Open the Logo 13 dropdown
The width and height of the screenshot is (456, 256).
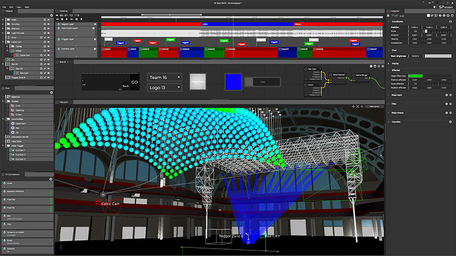tap(164, 88)
